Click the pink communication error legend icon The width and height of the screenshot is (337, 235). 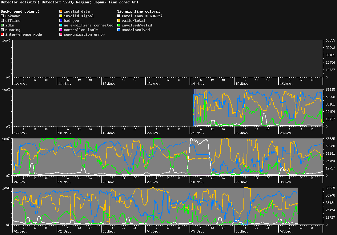coord(61,34)
